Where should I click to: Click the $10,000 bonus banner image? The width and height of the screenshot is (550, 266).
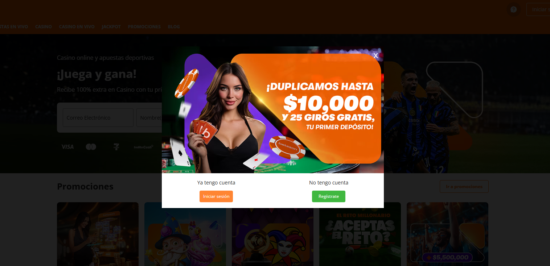(273, 110)
